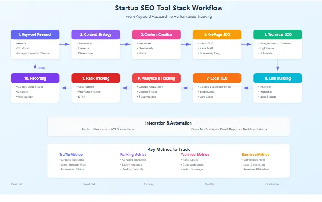Choose the '4. On-Page SEO' orange header
Viewport: 322px width, 202px height.
[x=217, y=34]
